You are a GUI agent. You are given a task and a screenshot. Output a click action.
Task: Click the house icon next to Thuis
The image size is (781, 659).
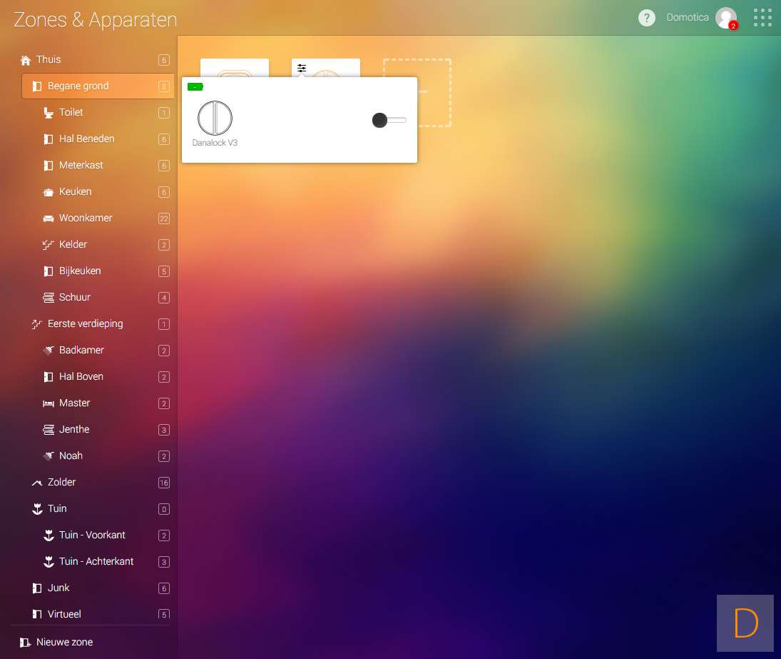tap(26, 60)
